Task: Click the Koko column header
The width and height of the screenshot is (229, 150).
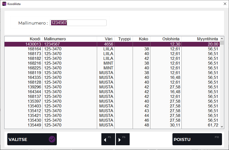Action: [141, 39]
